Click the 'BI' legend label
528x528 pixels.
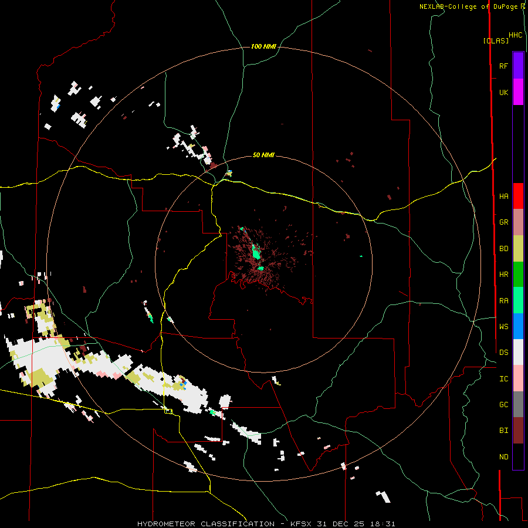[503, 431]
